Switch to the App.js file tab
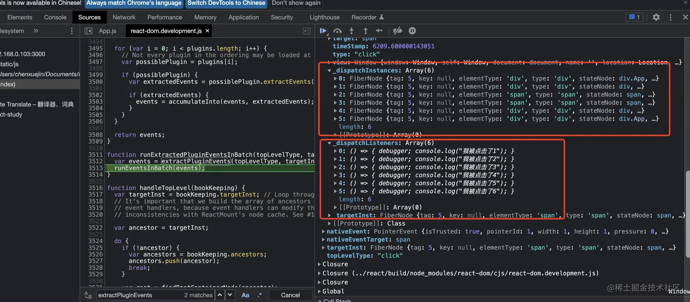 (108, 31)
